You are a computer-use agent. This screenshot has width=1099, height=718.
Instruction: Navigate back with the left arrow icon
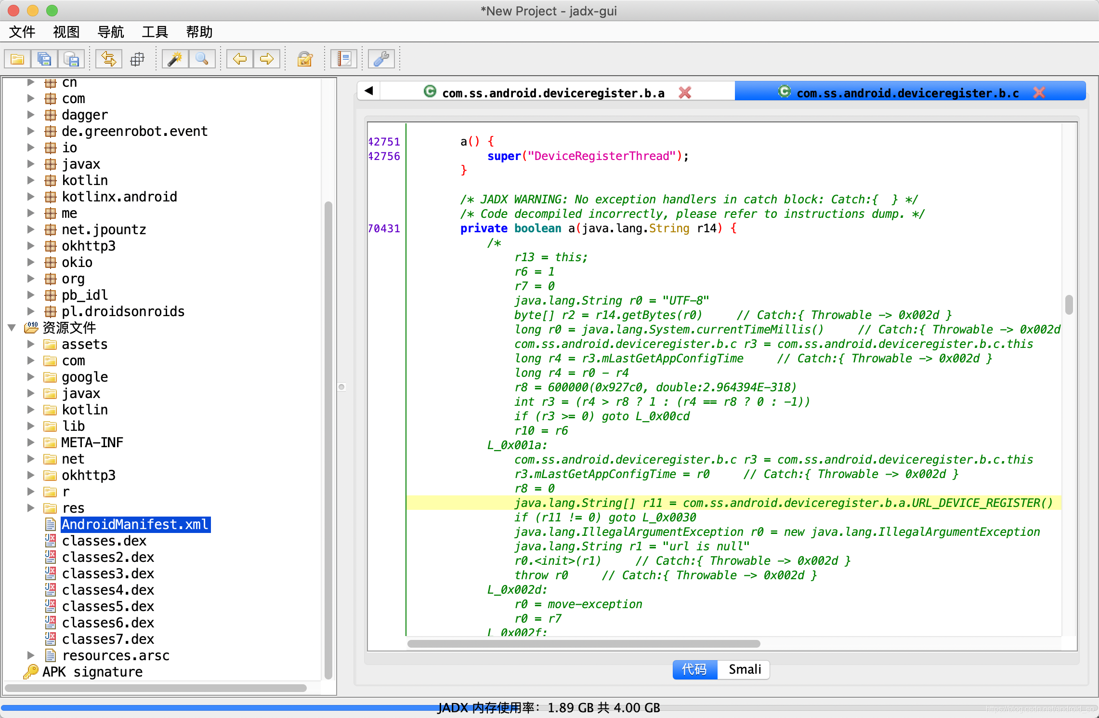point(239,59)
